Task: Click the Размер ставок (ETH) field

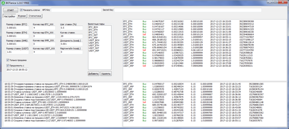Action: [17, 36]
